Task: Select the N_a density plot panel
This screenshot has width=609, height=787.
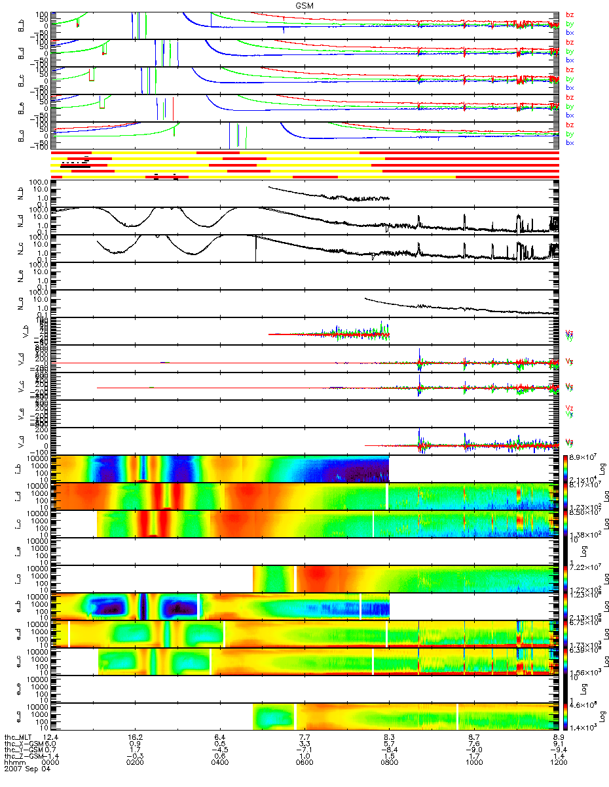Action: [306, 303]
